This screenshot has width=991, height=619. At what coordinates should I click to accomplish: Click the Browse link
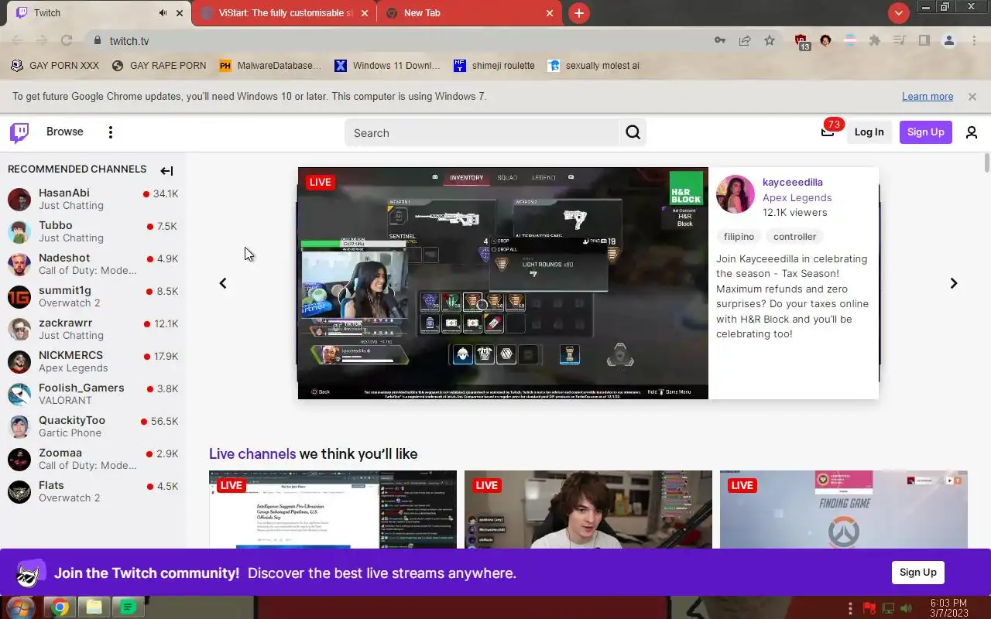65,132
